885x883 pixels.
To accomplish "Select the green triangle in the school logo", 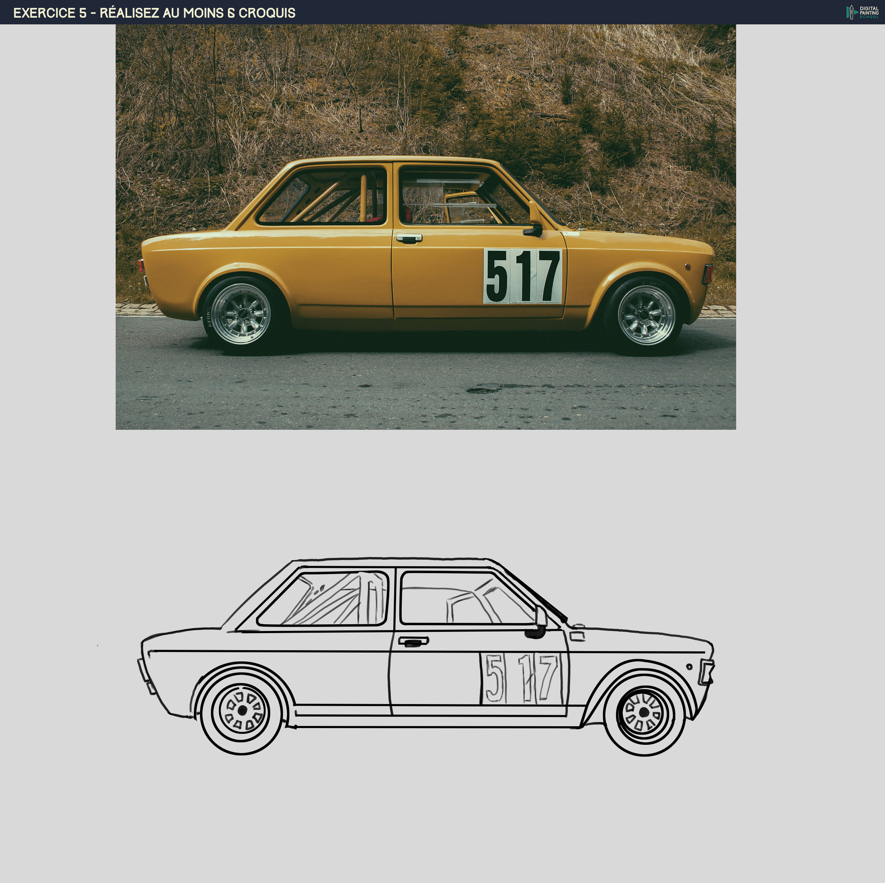I will pyautogui.click(x=856, y=12).
